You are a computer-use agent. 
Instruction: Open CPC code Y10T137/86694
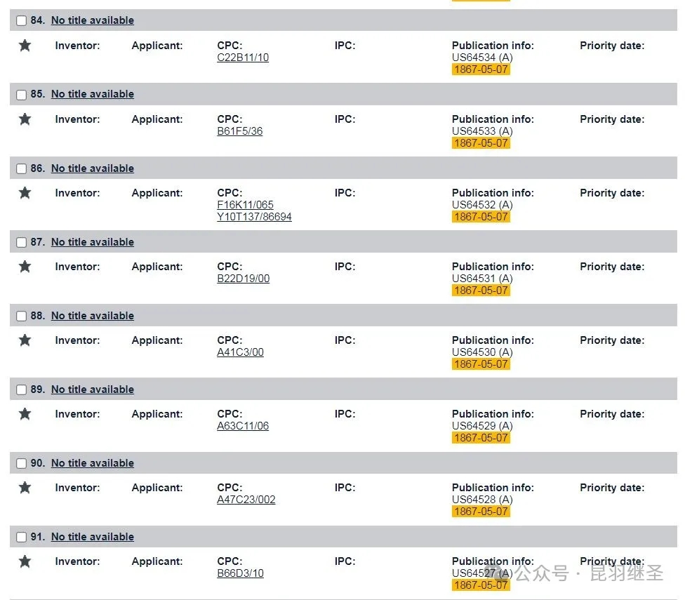(x=254, y=217)
